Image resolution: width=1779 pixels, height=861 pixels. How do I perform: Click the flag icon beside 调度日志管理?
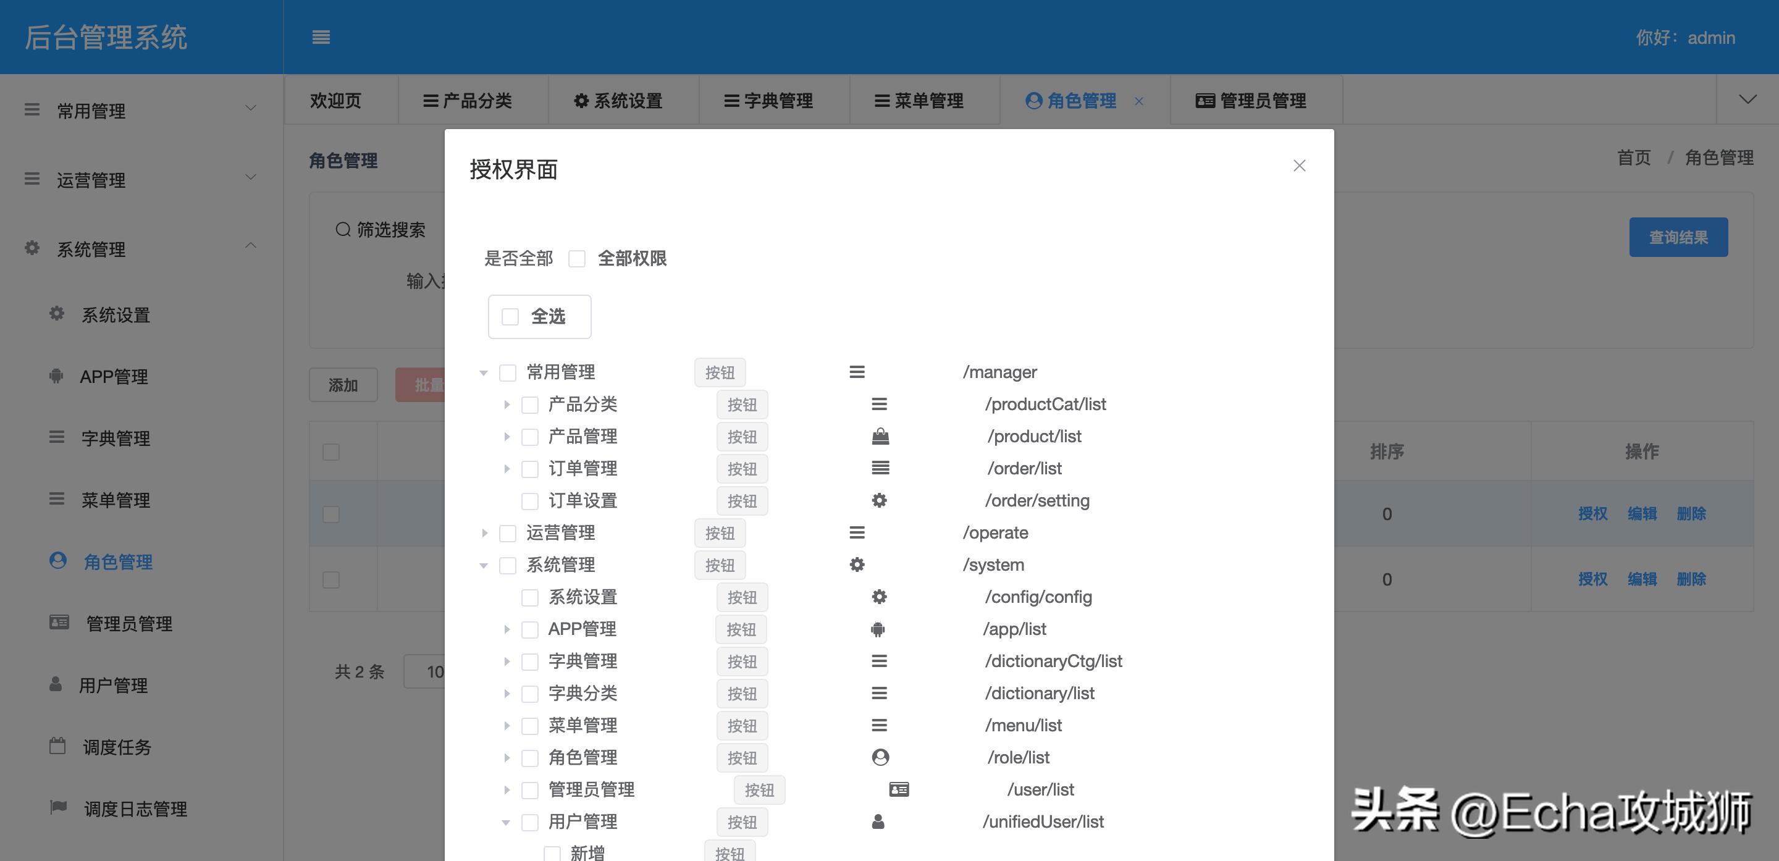(57, 807)
